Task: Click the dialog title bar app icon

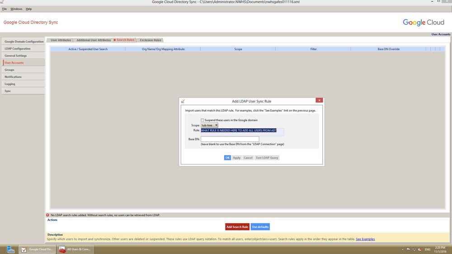Action: [183, 101]
